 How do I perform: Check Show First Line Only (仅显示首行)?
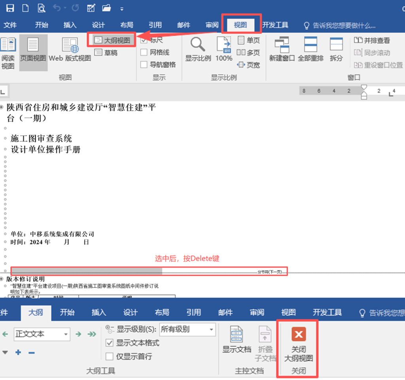click(x=110, y=356)
